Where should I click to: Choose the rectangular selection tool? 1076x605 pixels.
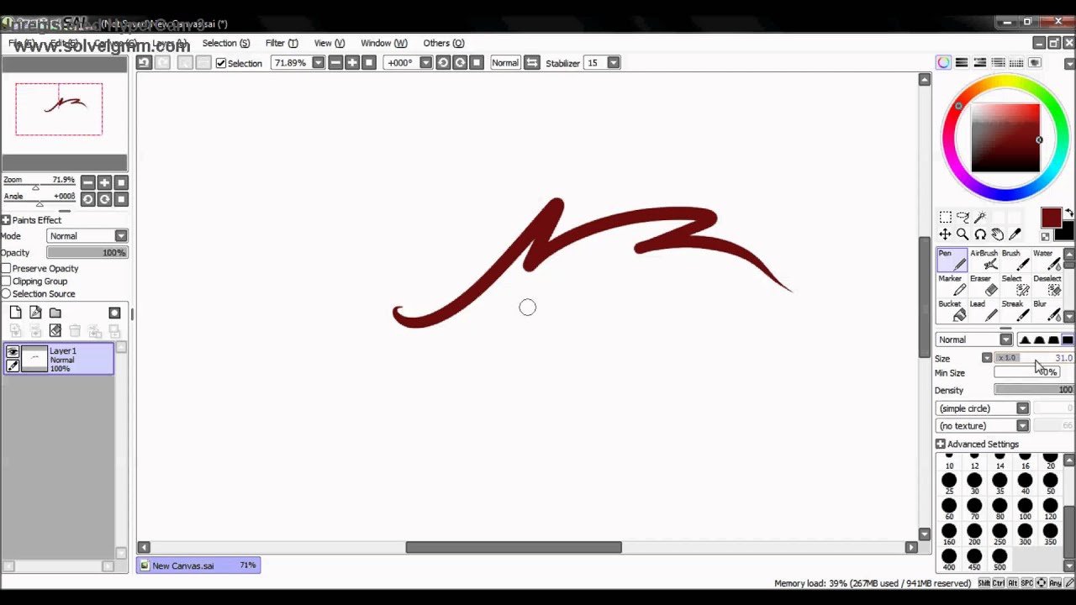(x=945, y=218)
